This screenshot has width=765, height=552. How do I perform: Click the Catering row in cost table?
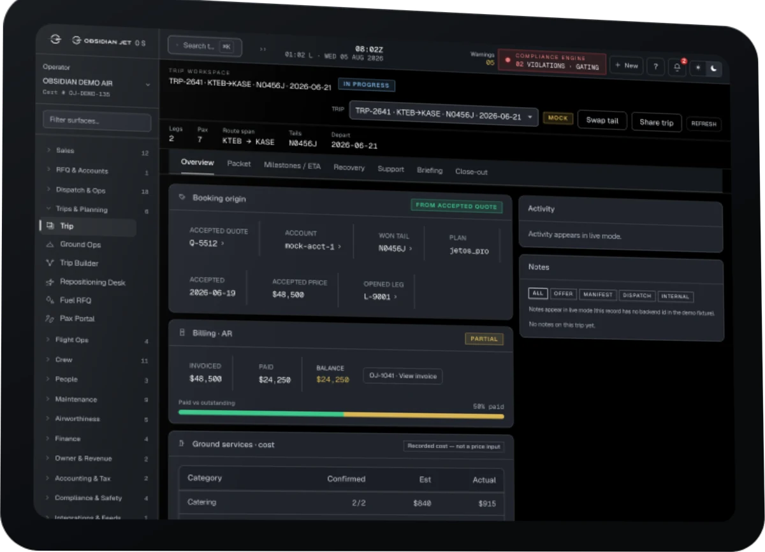click(341, 502)
